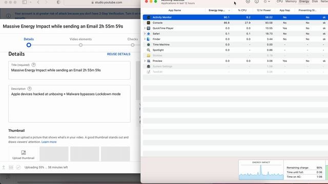This screenshot has width=328, height=184.
Task: Open the thumbnail Learn more link
Action: [49, 142]
